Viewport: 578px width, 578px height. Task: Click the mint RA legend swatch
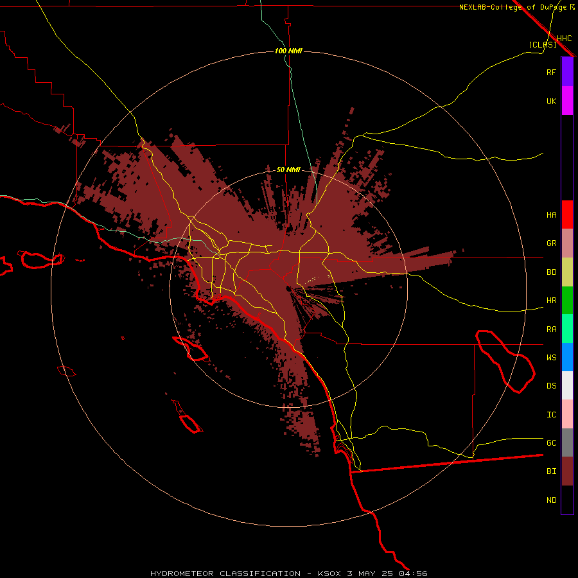(567, 329)
